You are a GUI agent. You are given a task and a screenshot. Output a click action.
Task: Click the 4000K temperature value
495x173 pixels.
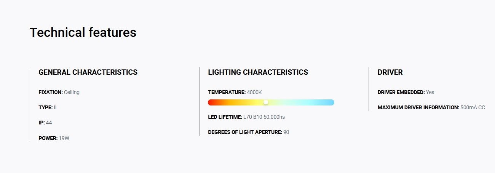coord(254,92)
